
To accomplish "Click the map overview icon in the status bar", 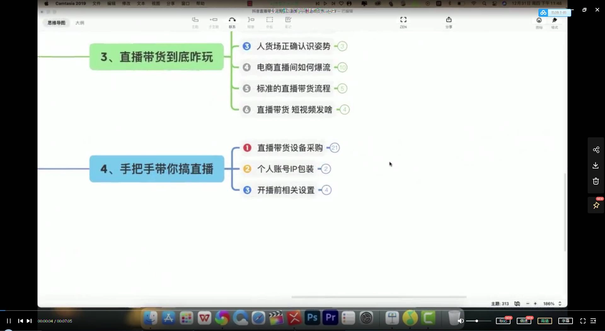I will [x=517, y=304].
